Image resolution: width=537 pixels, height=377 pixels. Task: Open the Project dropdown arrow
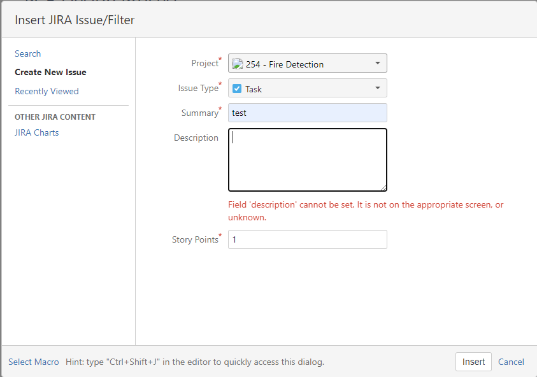coord(377,63)
